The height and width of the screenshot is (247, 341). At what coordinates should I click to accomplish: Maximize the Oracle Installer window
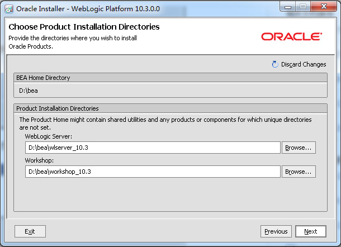click(x=303, y=7)
